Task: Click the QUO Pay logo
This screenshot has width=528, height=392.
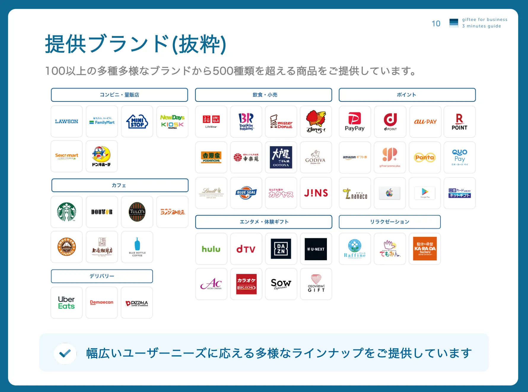Action: (x=459, y=157)
